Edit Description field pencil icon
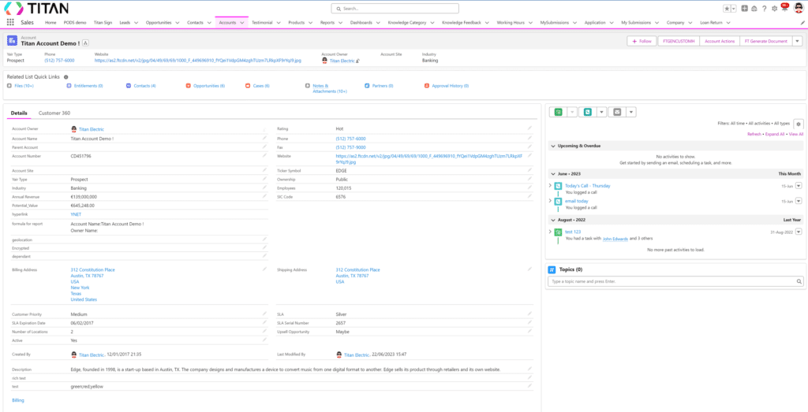Screen dimensions: 808x412 tap(529, 369)
